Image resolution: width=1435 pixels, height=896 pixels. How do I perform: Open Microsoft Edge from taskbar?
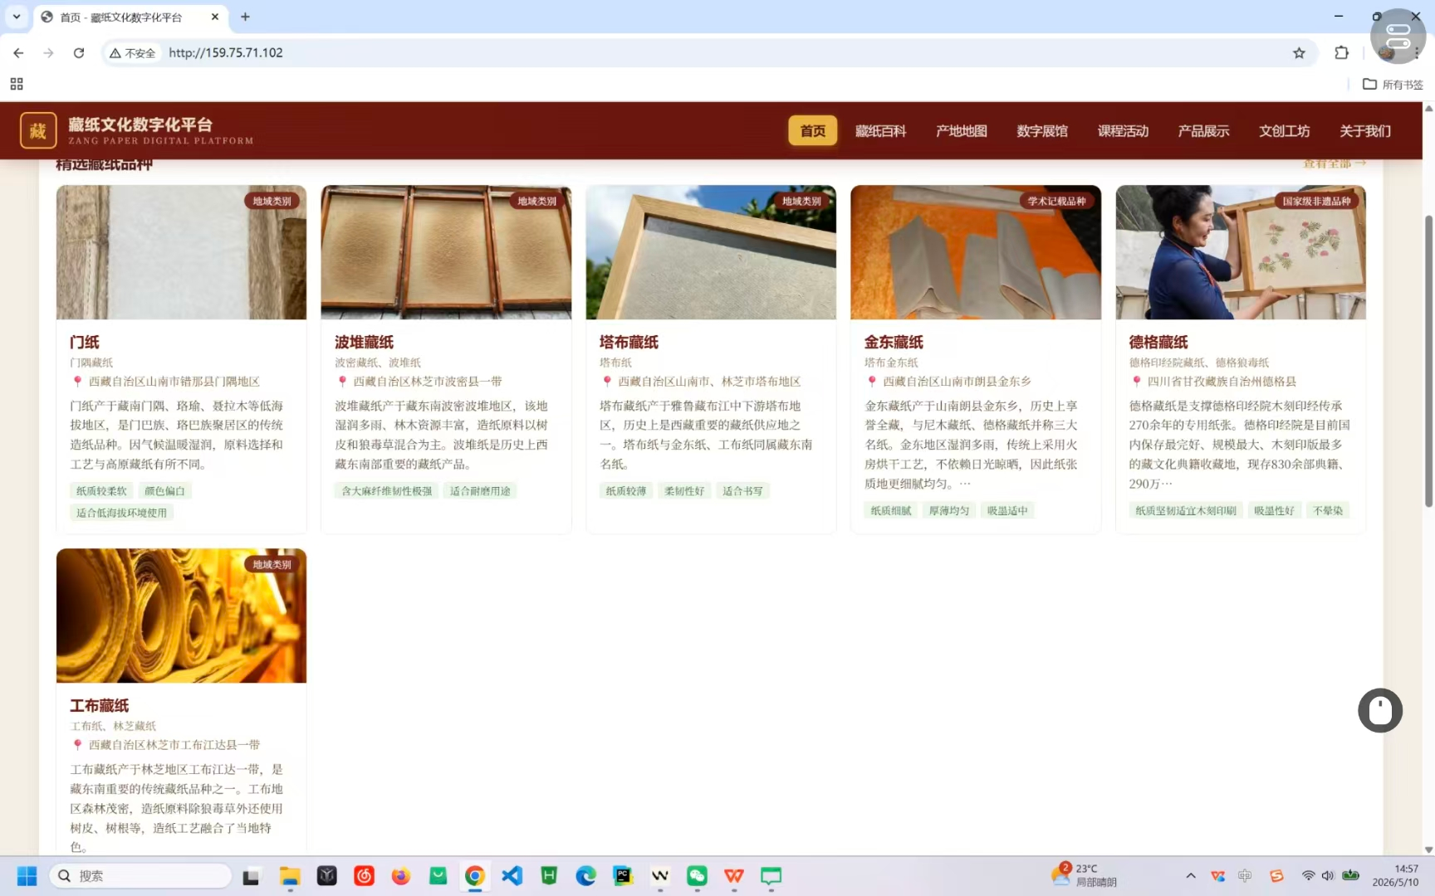586,876
